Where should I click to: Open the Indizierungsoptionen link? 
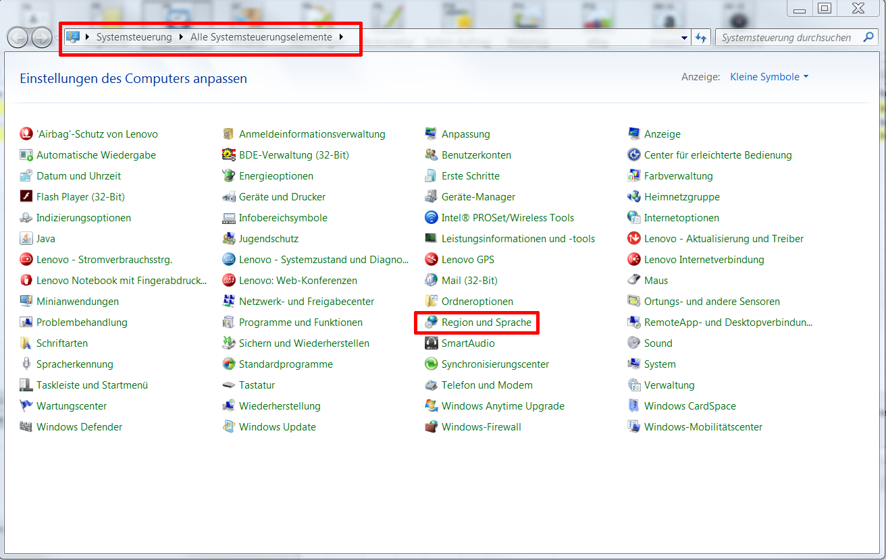coord(84,217)
